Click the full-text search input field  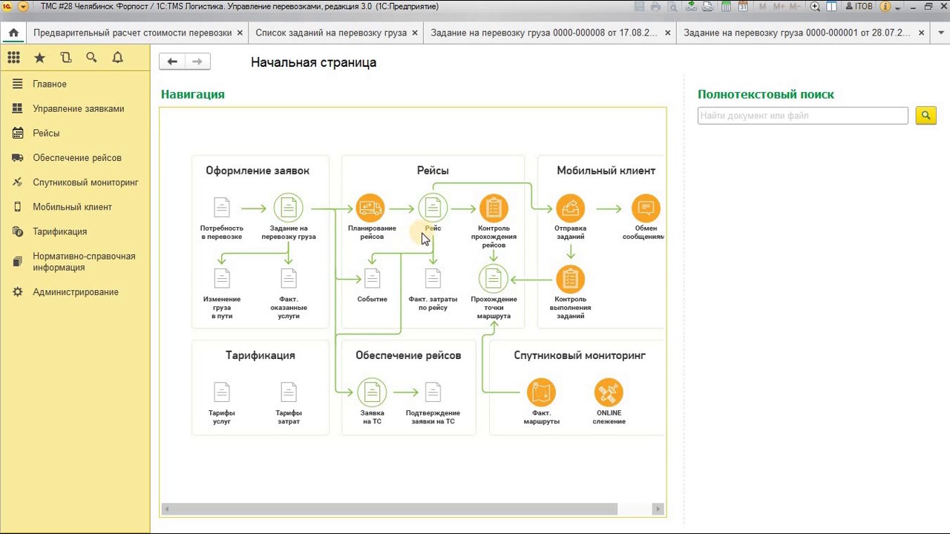click(802, 116)
